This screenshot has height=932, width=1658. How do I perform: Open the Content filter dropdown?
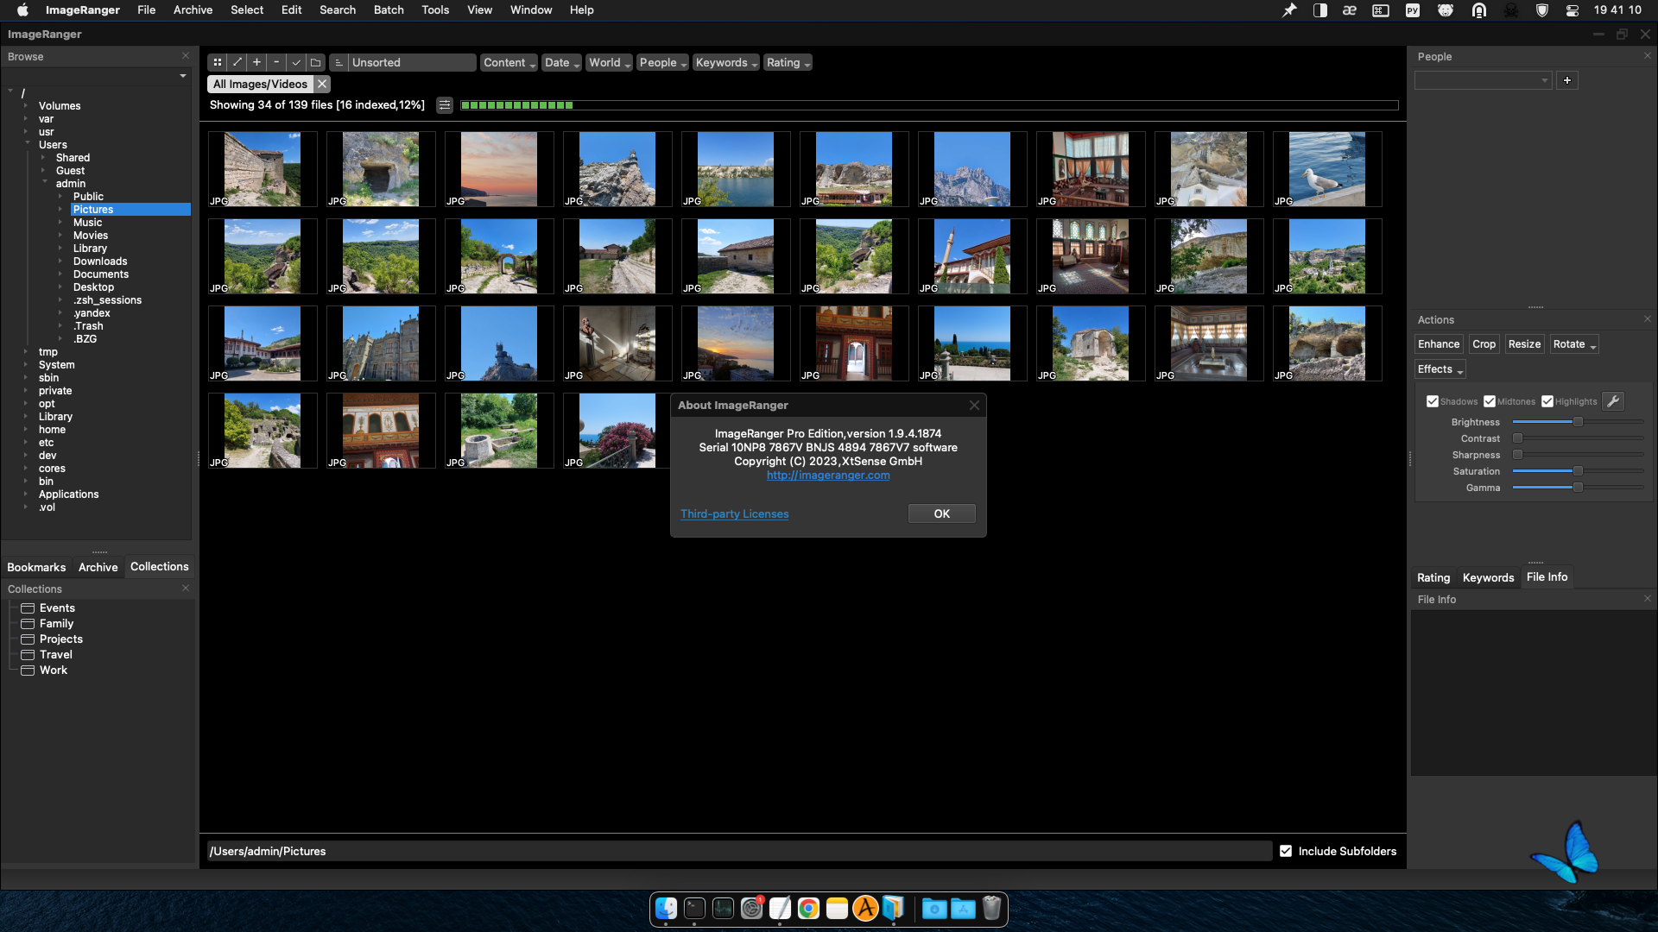pyautogui.click(x=509, y=63)
